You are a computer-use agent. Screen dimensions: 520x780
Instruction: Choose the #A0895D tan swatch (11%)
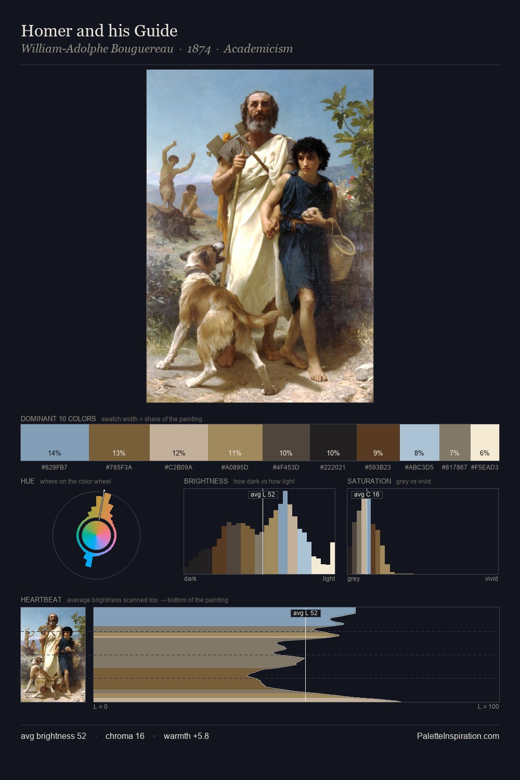(x=235, y=443)
